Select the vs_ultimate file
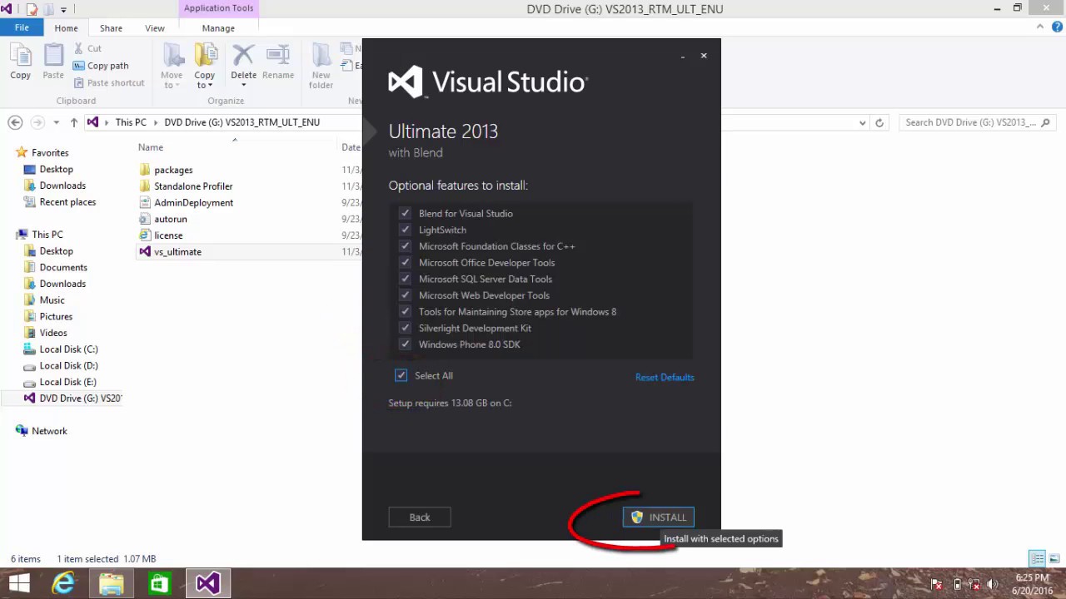1066x599 pixels. coord(177,251)
